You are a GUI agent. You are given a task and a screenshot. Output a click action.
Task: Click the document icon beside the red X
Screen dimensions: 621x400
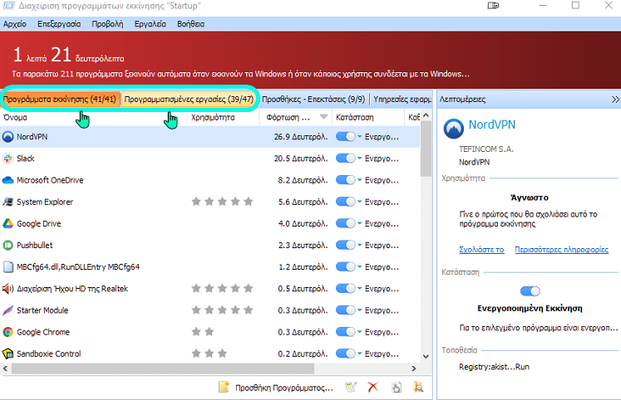click(396, 387)
